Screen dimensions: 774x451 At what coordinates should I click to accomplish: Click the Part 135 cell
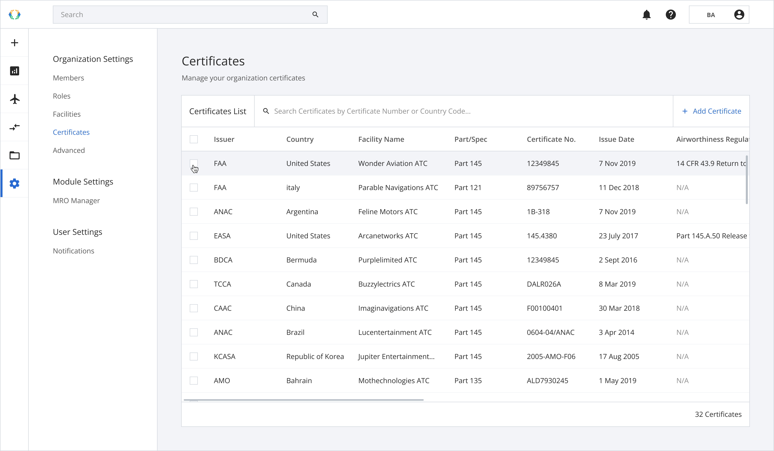(468, 380)
